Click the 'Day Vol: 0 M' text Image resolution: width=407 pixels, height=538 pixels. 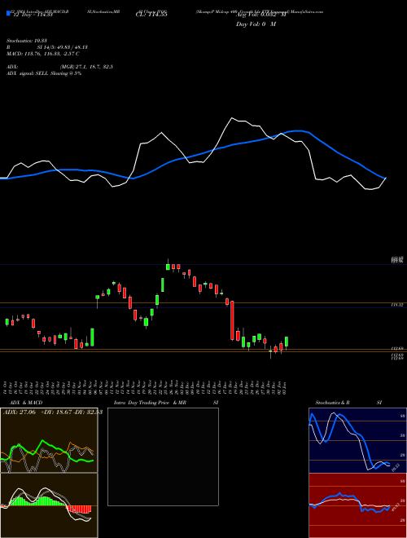tap(256, 24)
